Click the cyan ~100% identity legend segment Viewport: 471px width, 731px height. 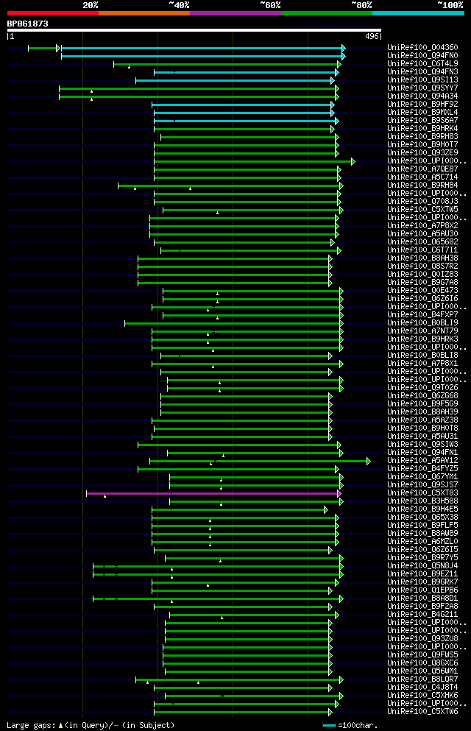click(x=418, y=13)
